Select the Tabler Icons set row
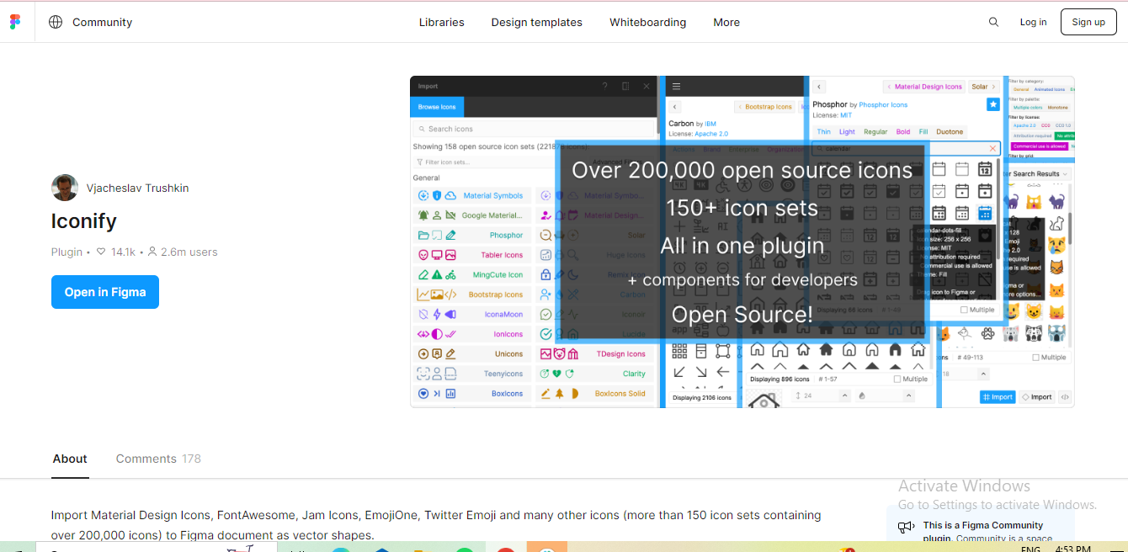 (x=471, y=255)
